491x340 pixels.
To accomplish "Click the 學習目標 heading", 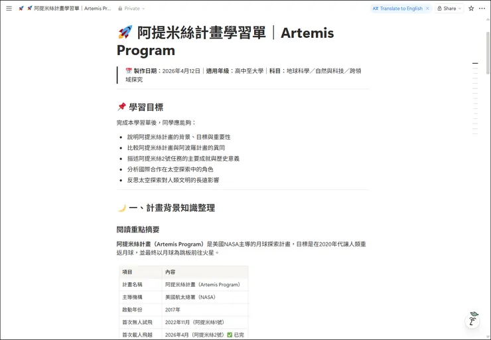I will click(146, 107).
